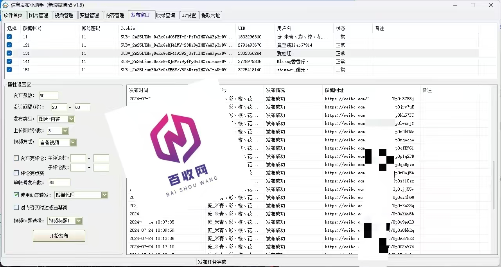Click the 主评论数 minimum input field
This screenshot has height=267, width=501.
coord(78,158)
